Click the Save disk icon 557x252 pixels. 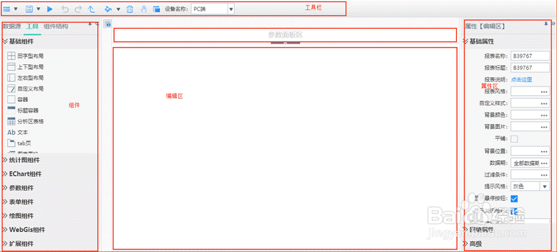point(30,9)
